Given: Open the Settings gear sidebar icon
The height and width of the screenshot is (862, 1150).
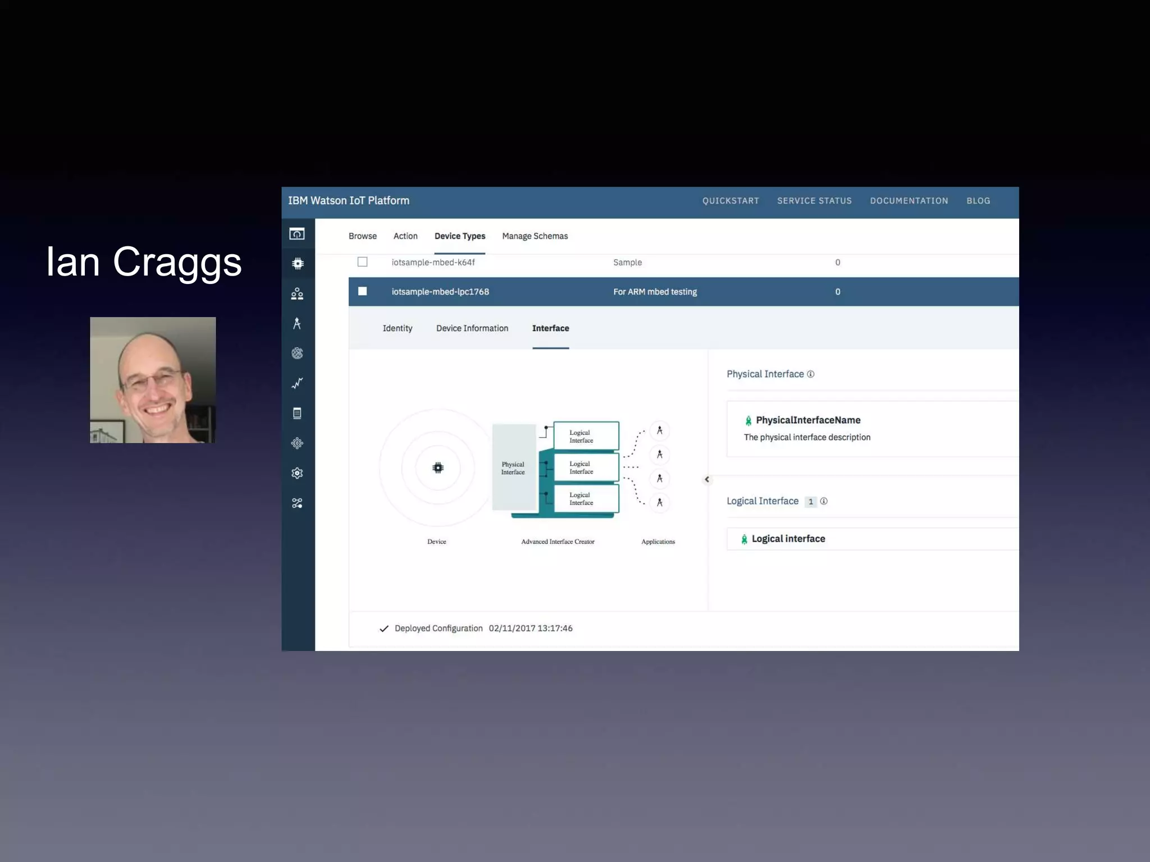Looking at the screenshot, I should (x=297, y=473).
